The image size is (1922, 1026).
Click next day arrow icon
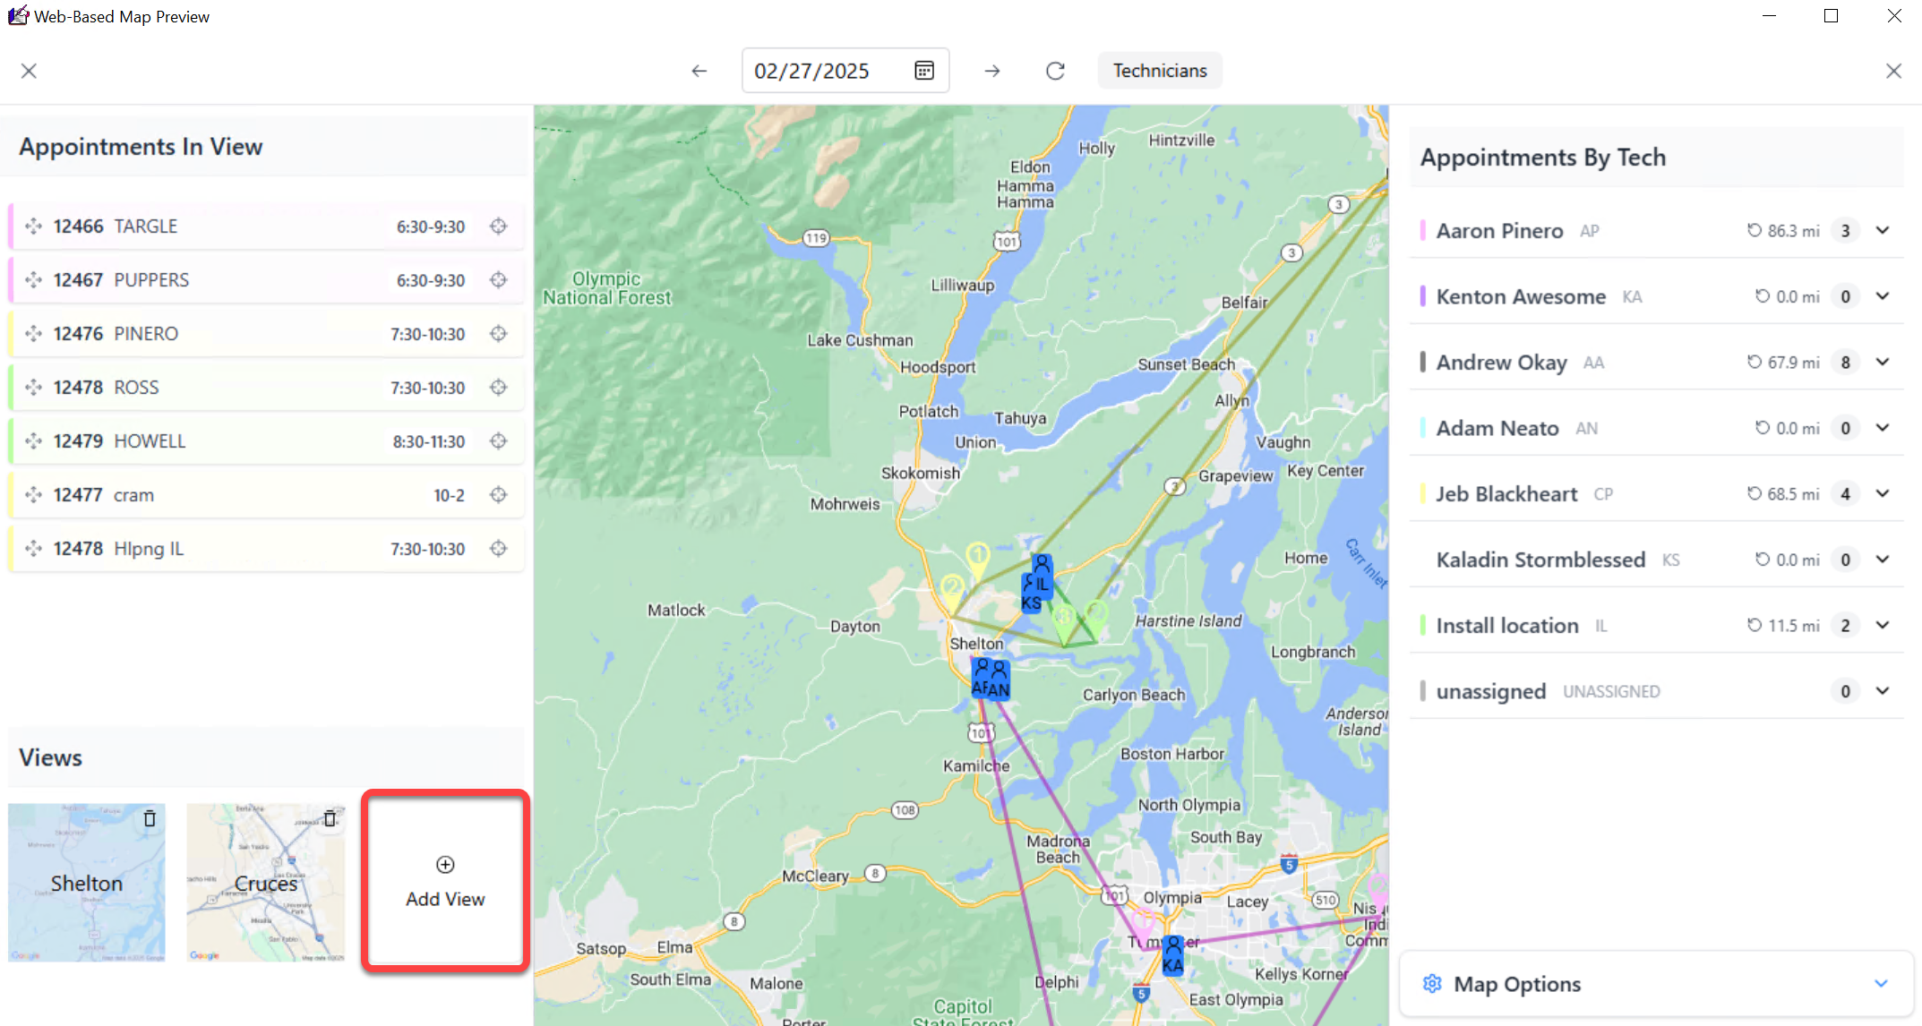991,71
